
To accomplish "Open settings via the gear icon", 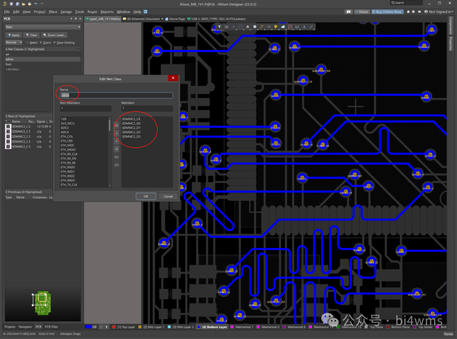I will (x=413, y=12).
